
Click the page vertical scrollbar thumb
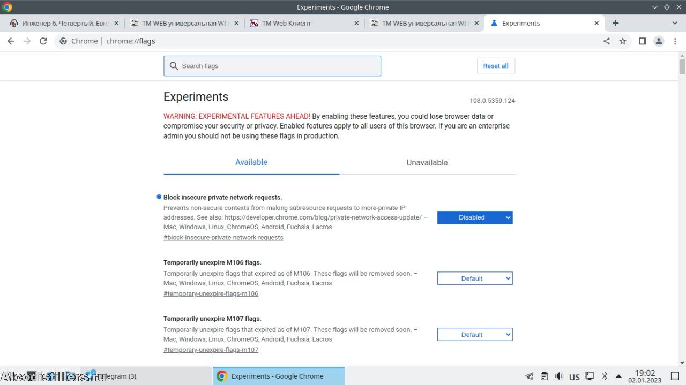pos(682,66)
